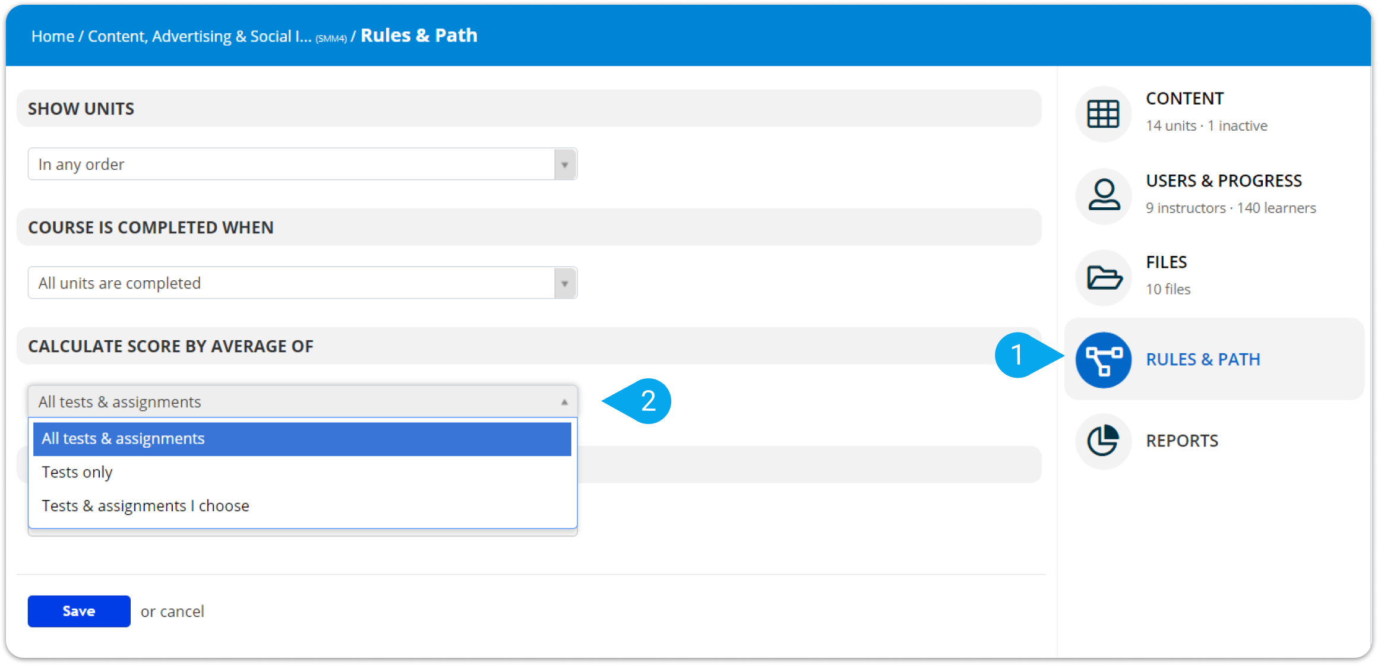The height and width of the screenshot is (665, 1378).
Task: Pick 'Tests & assignments I choose'
Action: [x=302, y=506]
